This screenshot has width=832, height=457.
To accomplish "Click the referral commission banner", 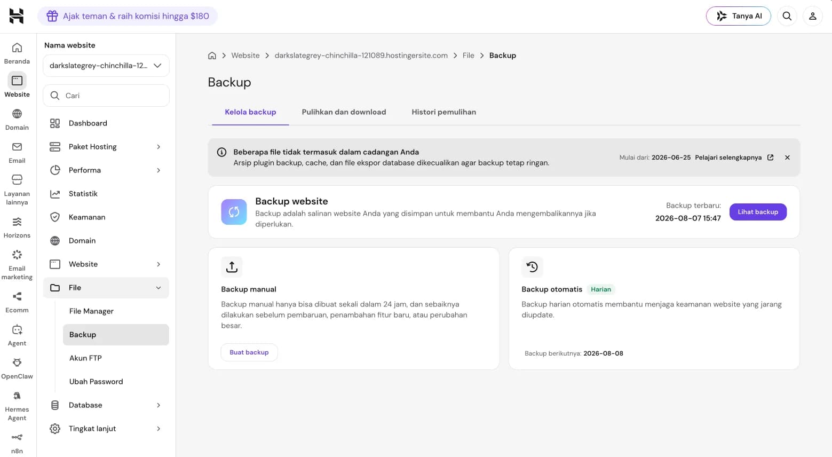I will pos(128,16).
